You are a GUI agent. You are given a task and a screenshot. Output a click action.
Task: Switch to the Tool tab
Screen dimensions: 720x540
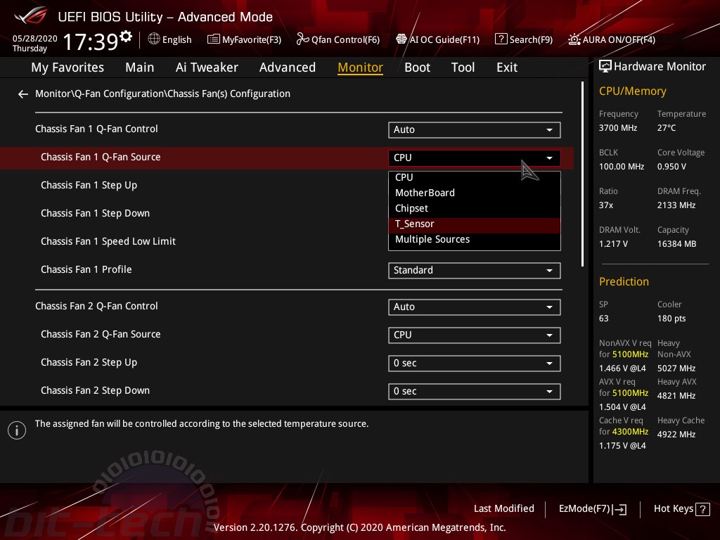pos(463,67)
